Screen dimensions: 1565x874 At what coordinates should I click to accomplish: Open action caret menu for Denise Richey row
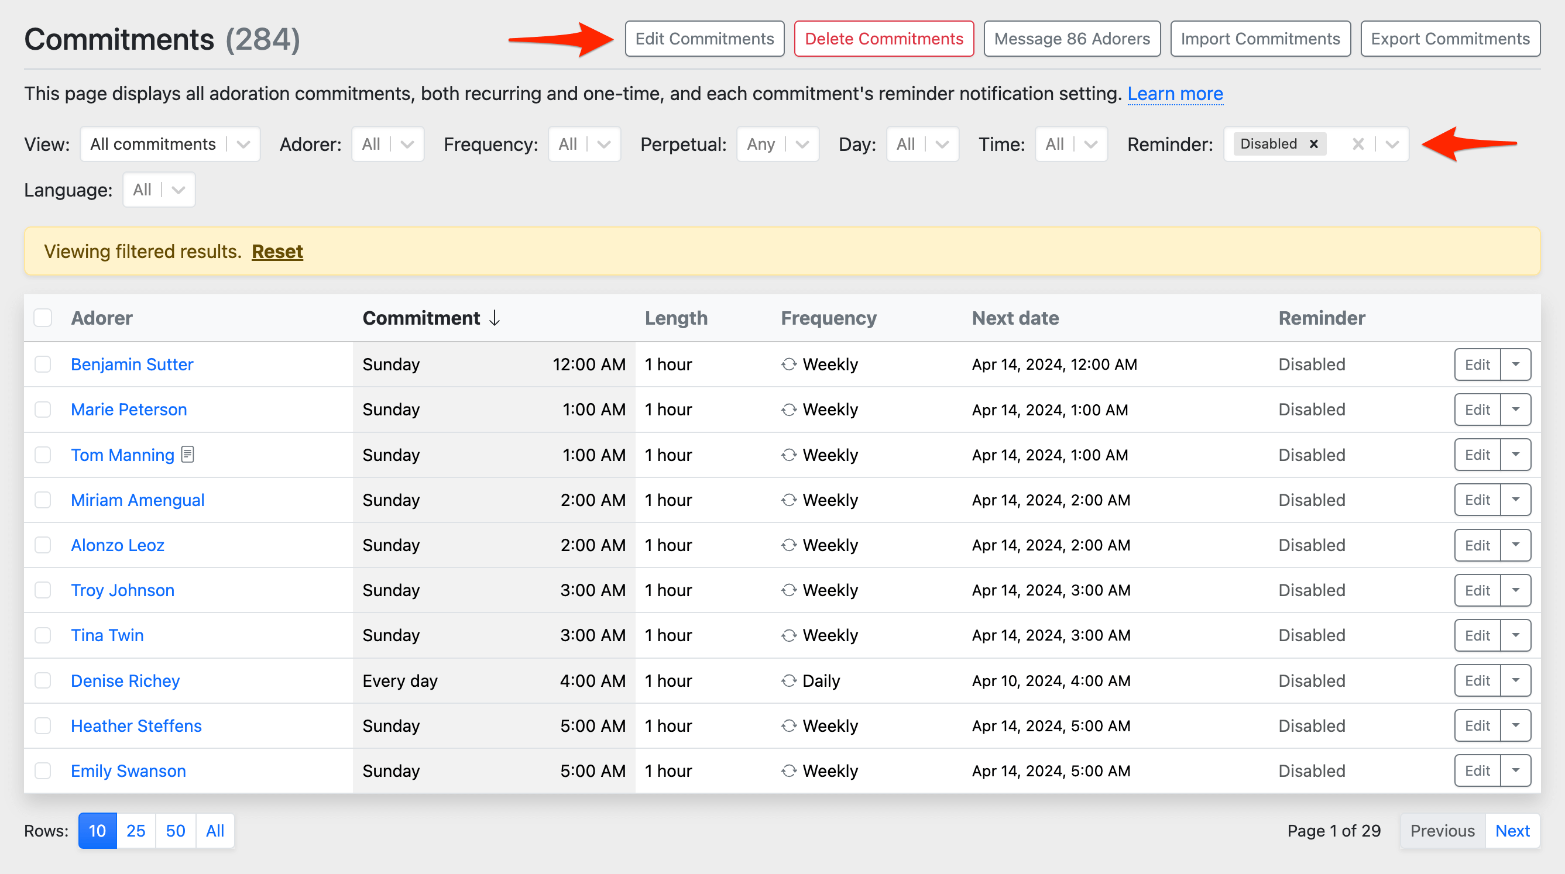pyautogui.click(x=1515, y=680)
